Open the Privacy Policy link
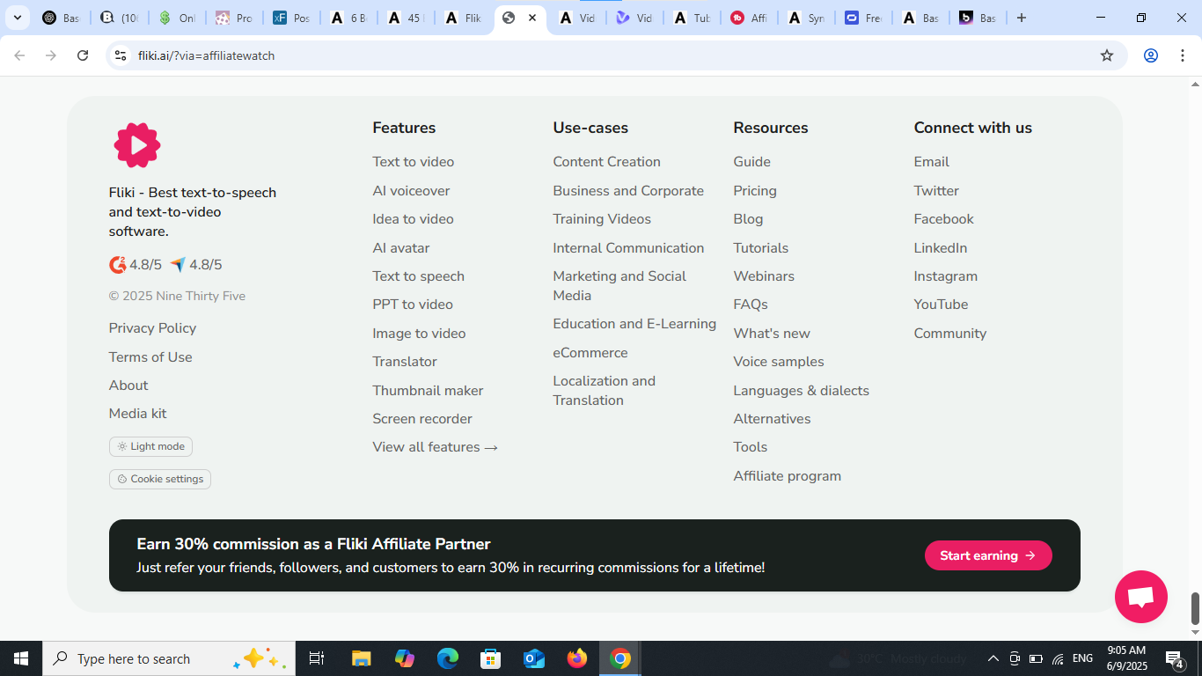This screenshot has height=676, width=1202. [x=152, y=328]
